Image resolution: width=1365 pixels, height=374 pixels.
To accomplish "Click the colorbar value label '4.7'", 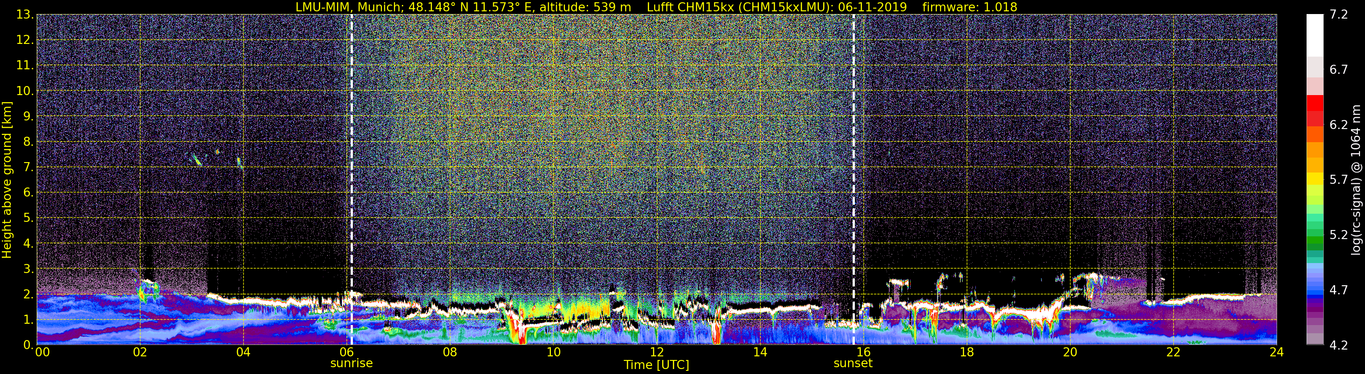I will coord(1339,290).
